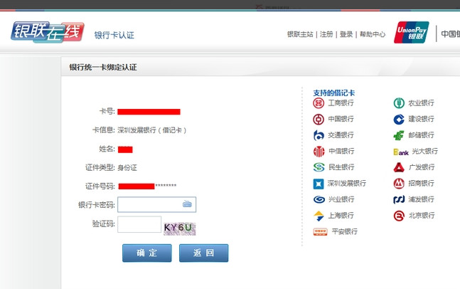Image resolution: width=460 pixels, height=289 pixels.
Task: Click the 中国银行 logo icon
Action: click(319, 119)
